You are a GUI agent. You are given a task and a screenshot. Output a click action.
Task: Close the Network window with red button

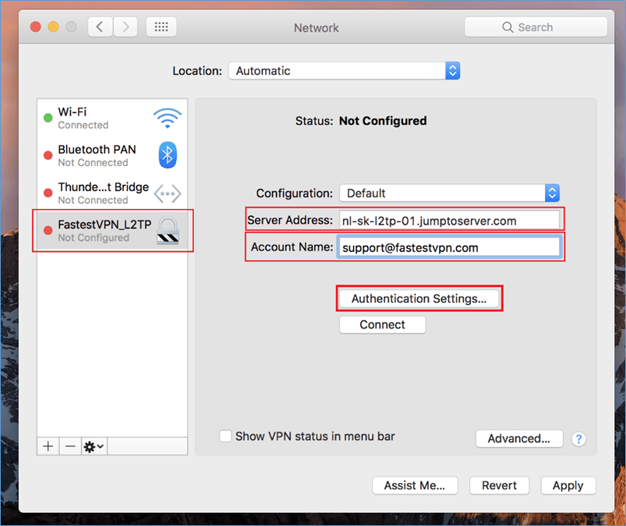(36, 27)
